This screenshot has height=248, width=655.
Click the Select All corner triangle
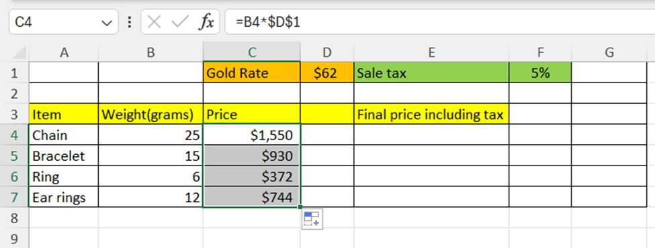(19, 52)
